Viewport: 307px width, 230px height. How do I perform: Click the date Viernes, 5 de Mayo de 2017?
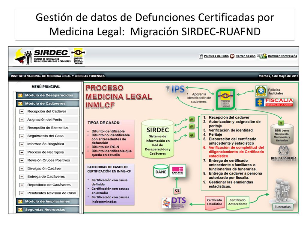click(x=278, y=76)
